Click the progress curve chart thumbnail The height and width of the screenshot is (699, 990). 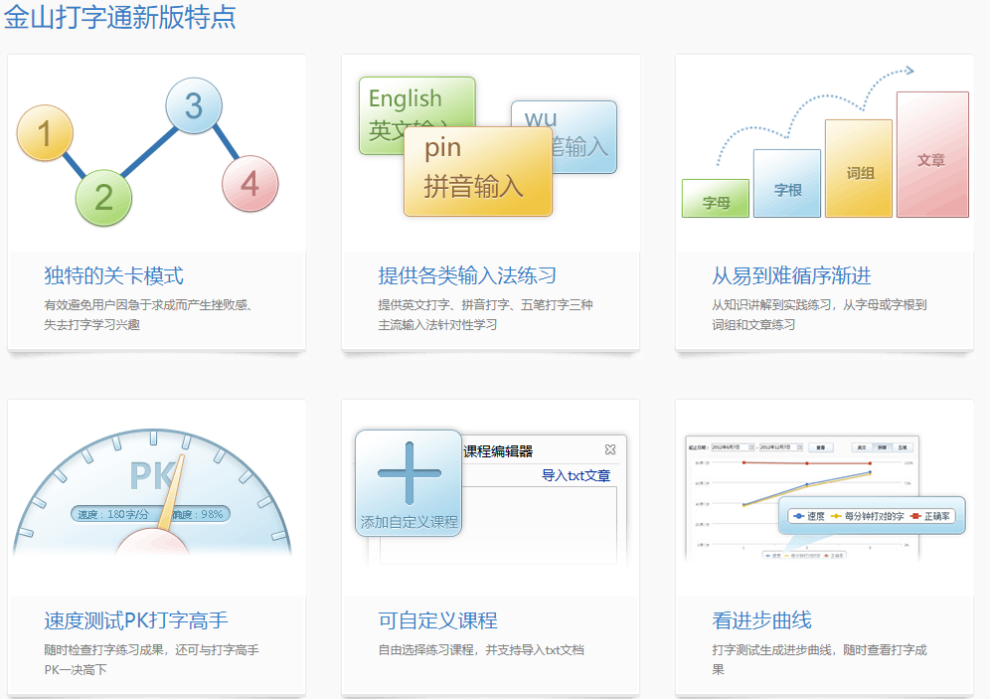tap(802, 497)
